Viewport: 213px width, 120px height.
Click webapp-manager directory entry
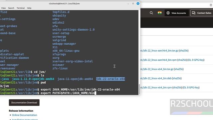click(64, 44)
